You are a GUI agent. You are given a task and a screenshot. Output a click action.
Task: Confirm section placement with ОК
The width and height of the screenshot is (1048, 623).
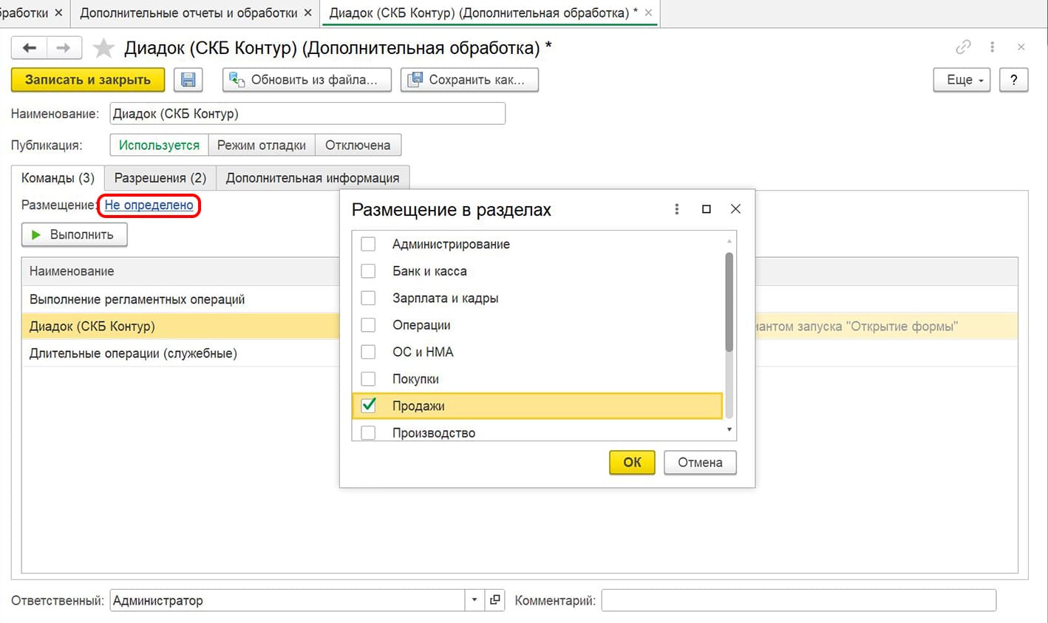pyautogui.click(x=632, y=462)
